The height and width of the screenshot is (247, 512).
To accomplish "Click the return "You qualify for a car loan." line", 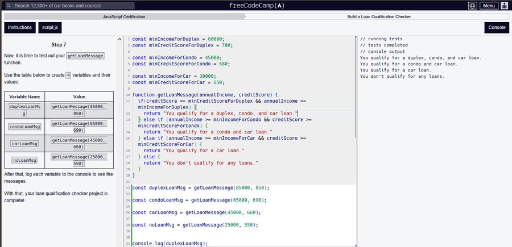I will coord(194,150).
